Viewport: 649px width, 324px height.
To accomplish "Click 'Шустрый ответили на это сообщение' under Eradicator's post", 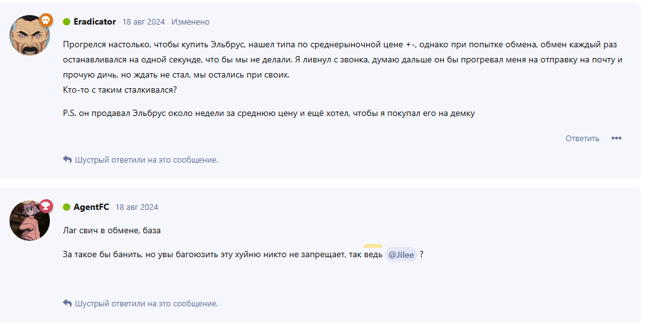I will click(146, 160).
